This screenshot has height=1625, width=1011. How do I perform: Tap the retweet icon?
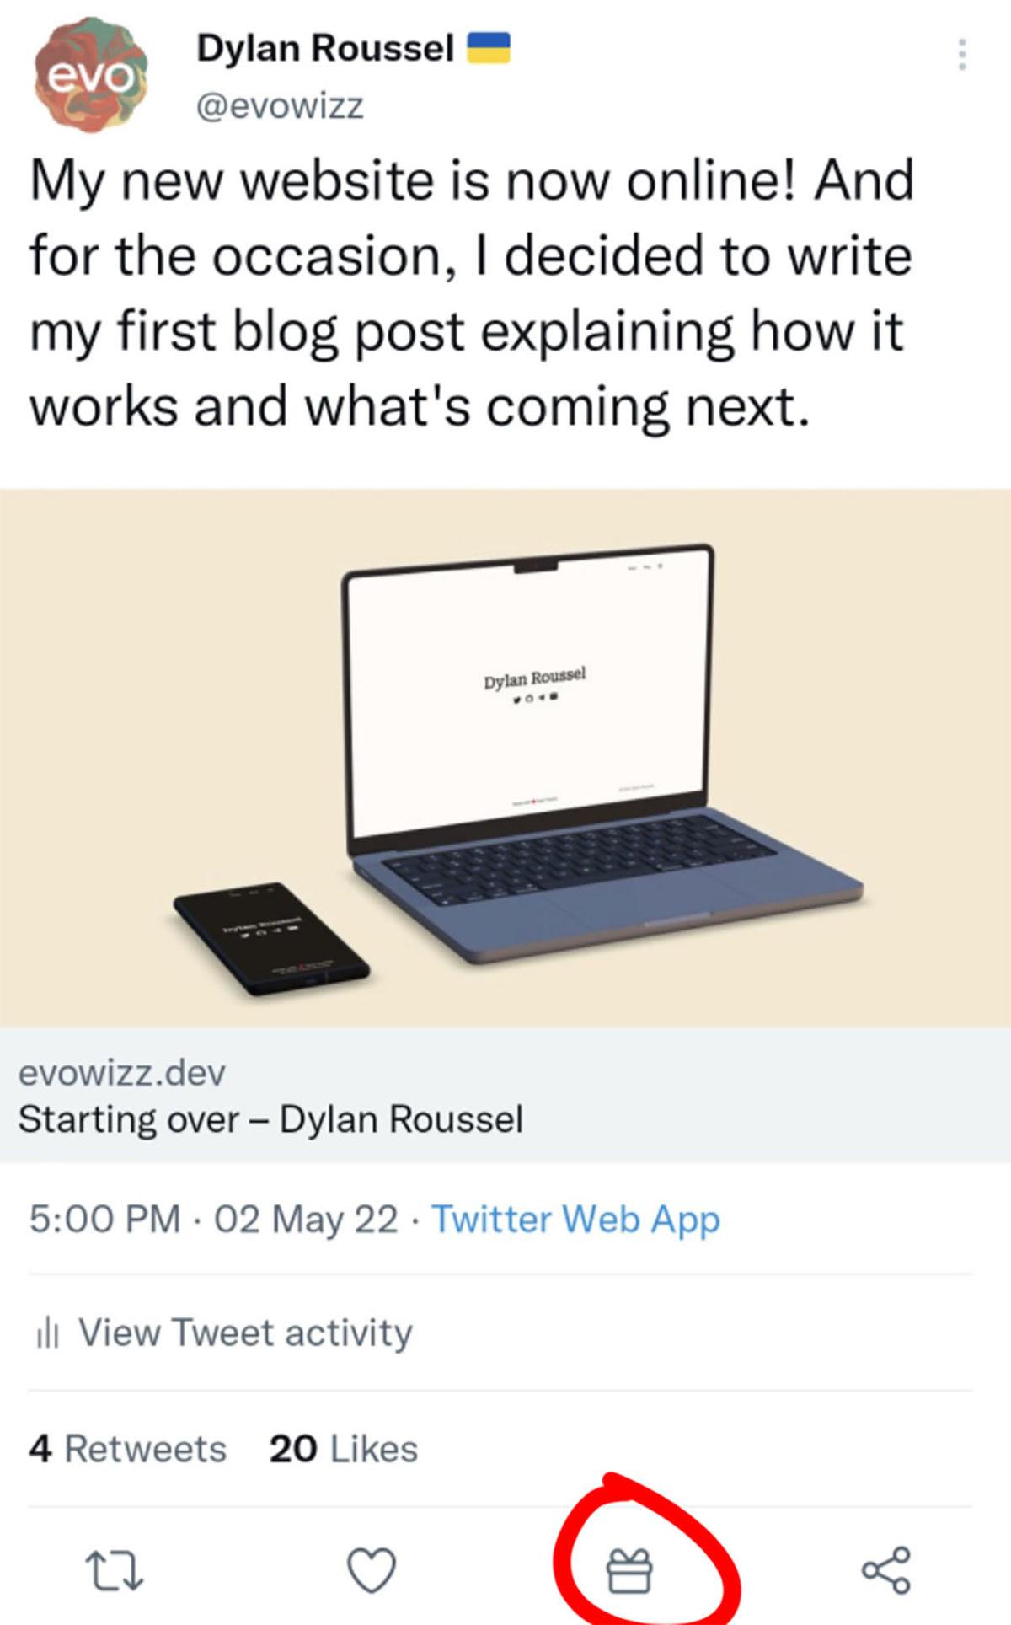pos(115,1569)
